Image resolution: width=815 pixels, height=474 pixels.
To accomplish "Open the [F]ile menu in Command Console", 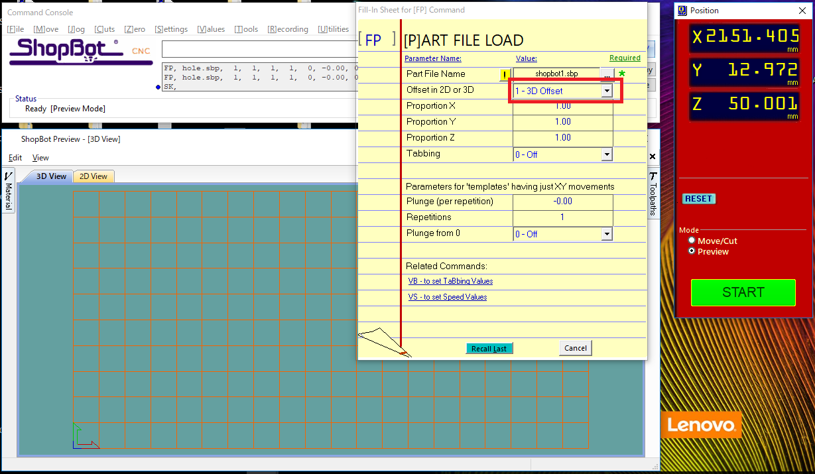I will click(x=16, y=29).
